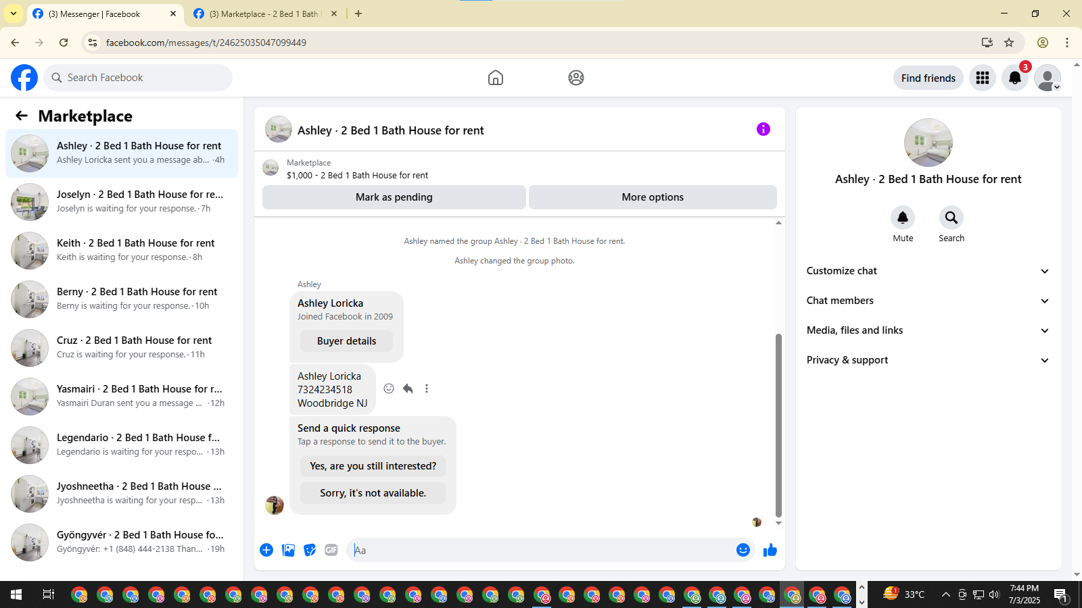Open more options dots on Ashley's message

[x=427, y=388]
